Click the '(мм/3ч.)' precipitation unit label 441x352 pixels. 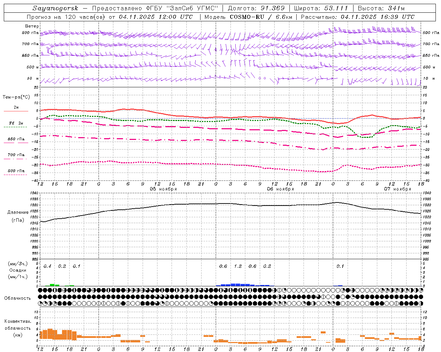coord(18,264)
